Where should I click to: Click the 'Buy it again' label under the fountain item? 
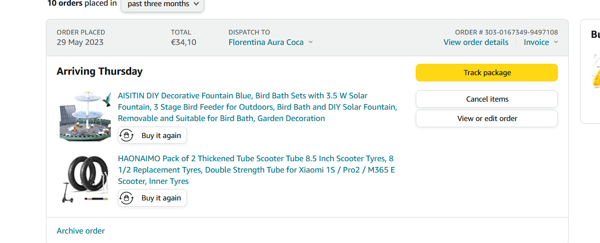point(161,136)
